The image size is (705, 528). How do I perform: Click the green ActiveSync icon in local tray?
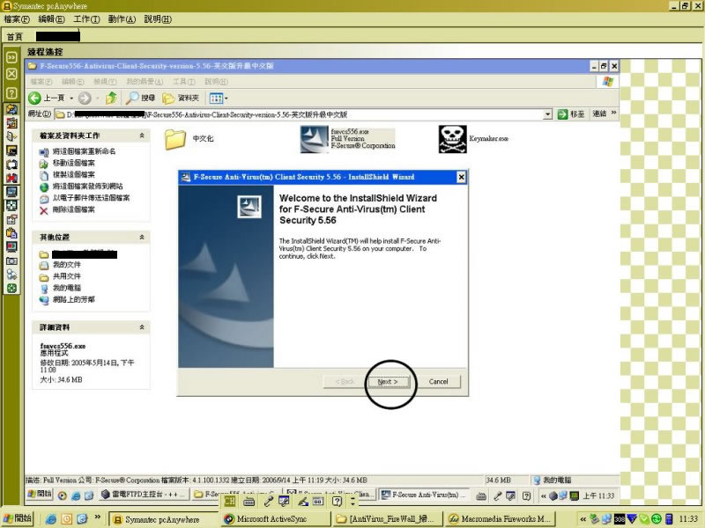point(656,519)
